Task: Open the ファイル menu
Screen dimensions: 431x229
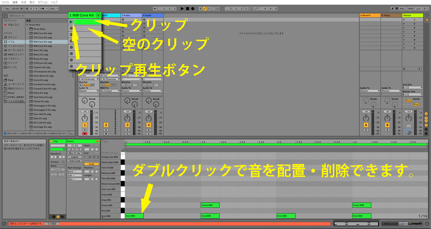Action: click(x=5, y=2)
